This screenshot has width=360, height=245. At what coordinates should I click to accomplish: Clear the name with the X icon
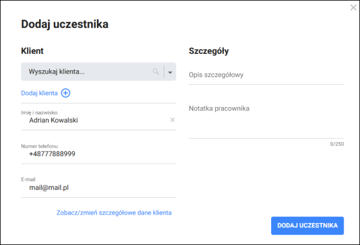click(x=172, y=120)
